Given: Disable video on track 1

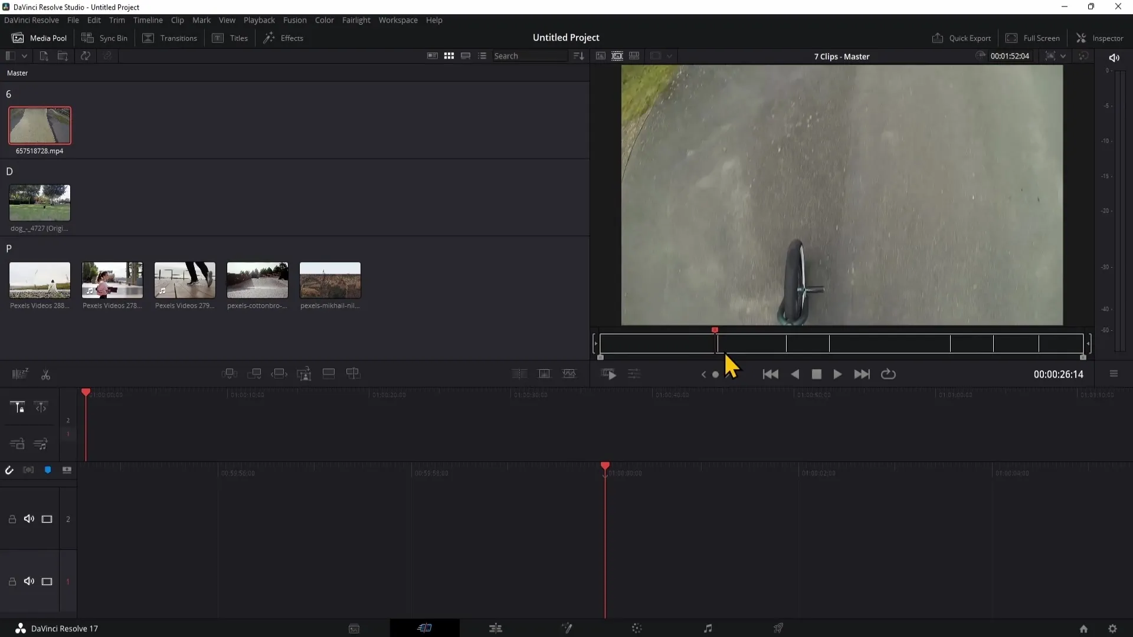Looking at the screenshot, I should tap(47, 582).
